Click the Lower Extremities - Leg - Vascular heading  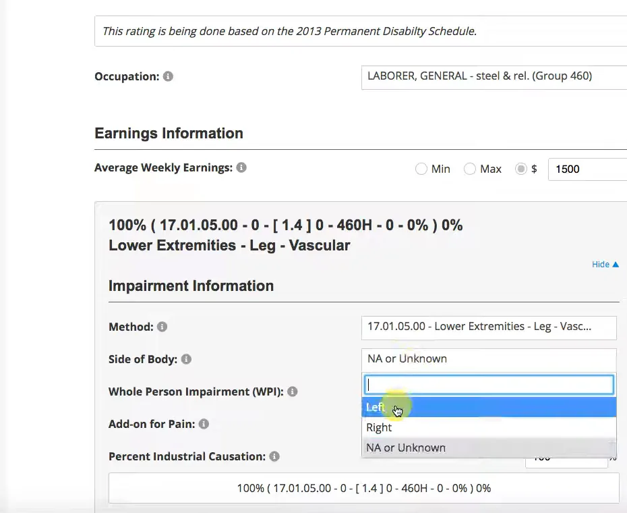coord(229,246)
